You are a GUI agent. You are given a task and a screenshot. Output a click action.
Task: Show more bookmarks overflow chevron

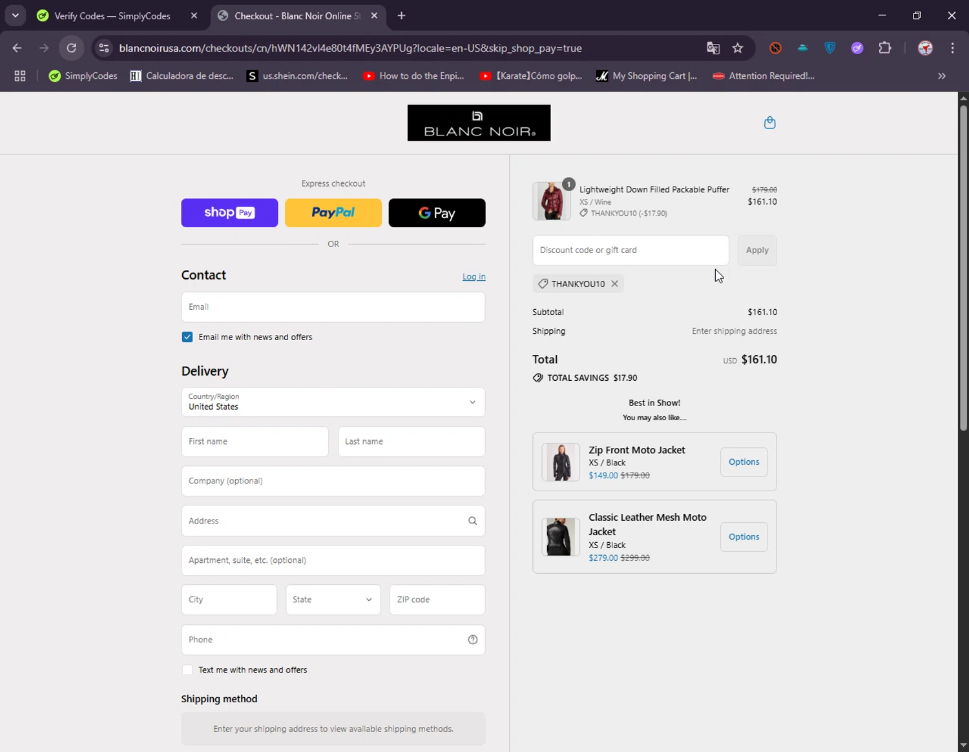942,76
